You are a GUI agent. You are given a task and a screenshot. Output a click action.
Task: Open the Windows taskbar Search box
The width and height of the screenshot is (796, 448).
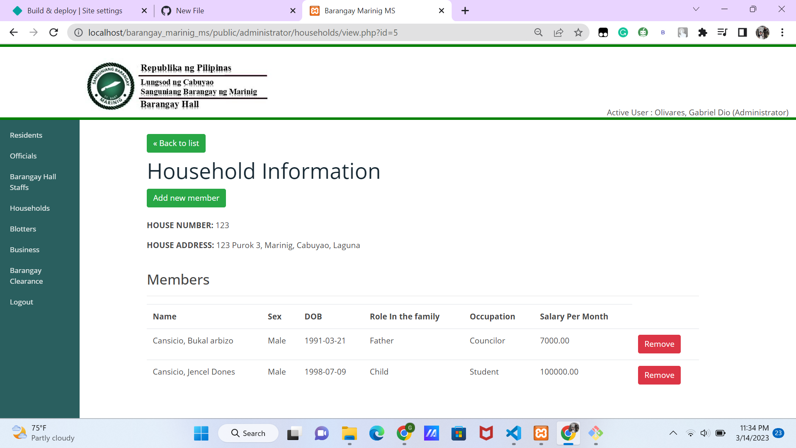[248, 433]
